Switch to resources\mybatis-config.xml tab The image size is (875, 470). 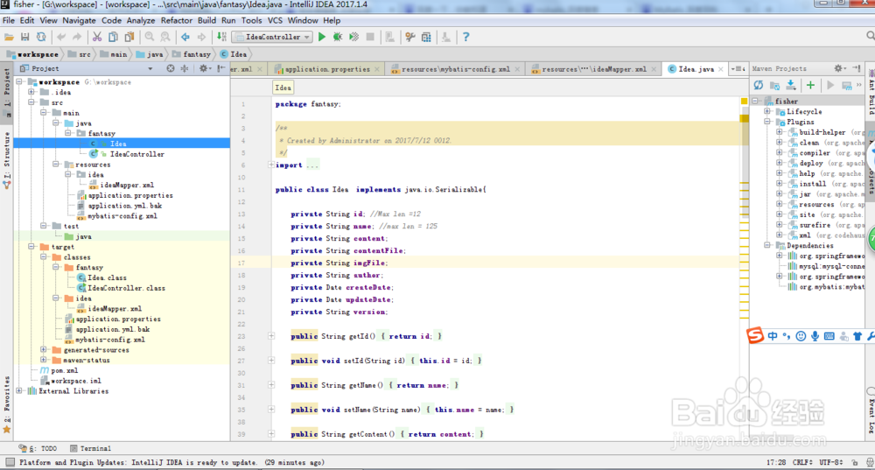(455, 69)
